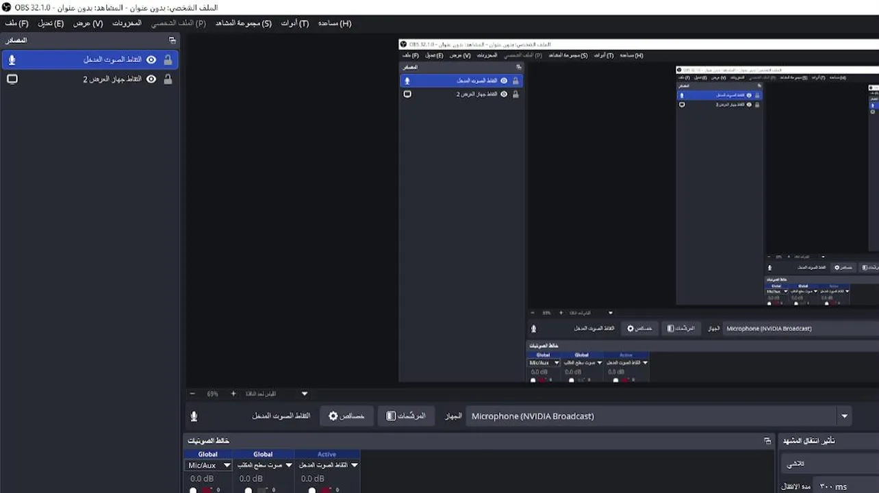Viewport: 879px width, 493px height.
Task: Open the عرض (V) menu
Action: pos(88,23)
